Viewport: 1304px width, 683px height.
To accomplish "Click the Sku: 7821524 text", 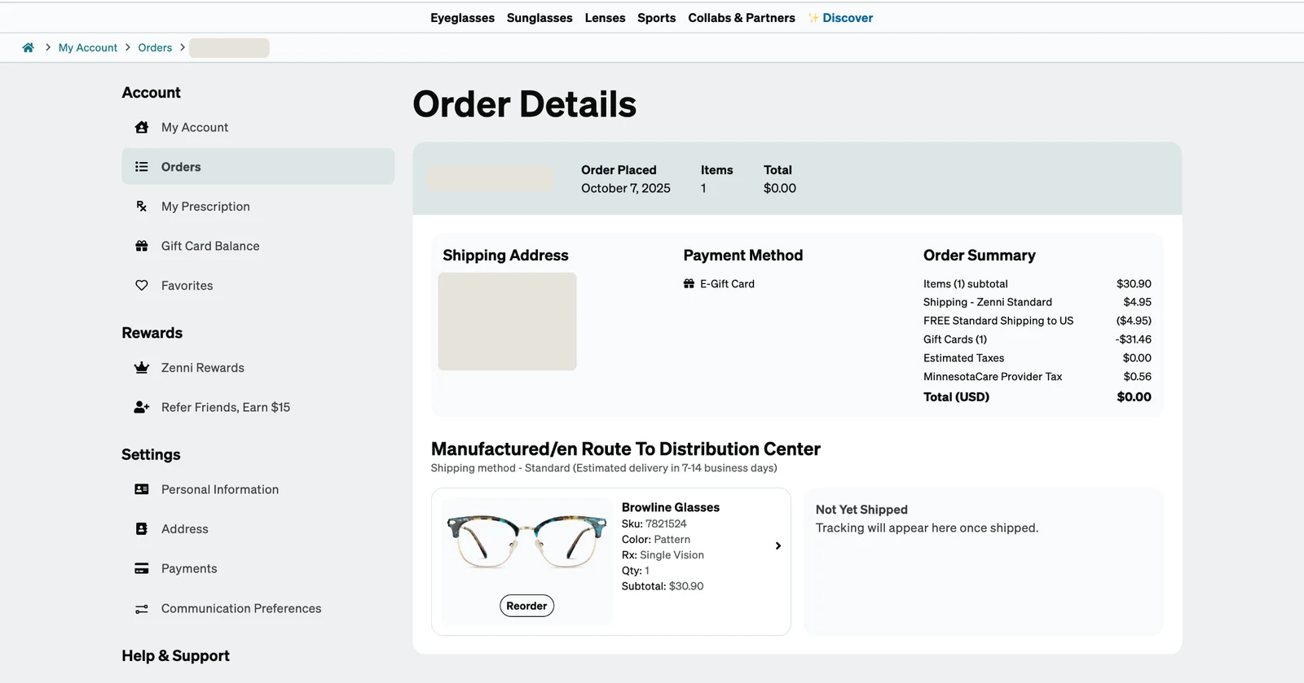I will [x=654, y=523].
